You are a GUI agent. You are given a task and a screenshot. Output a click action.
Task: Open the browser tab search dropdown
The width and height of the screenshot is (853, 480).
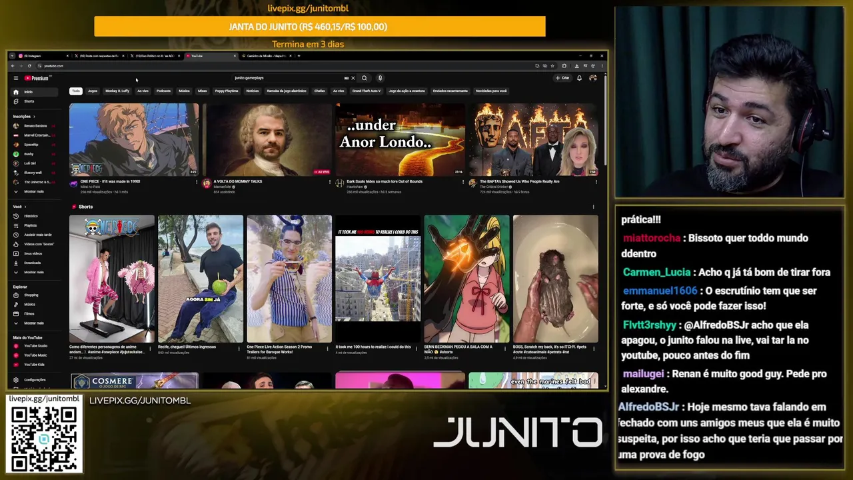[x=11, y=56]
